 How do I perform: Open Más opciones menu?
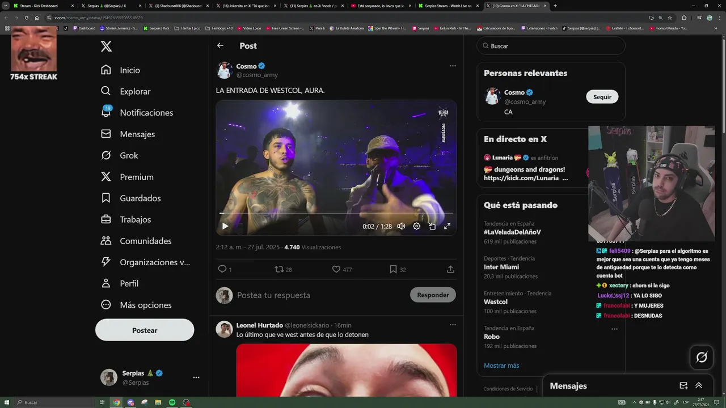pyautogui.click(x=136, y=305)
